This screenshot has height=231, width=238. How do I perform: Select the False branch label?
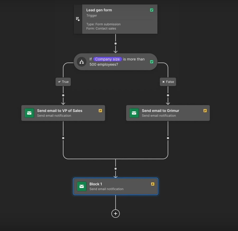tap(168, 82)
